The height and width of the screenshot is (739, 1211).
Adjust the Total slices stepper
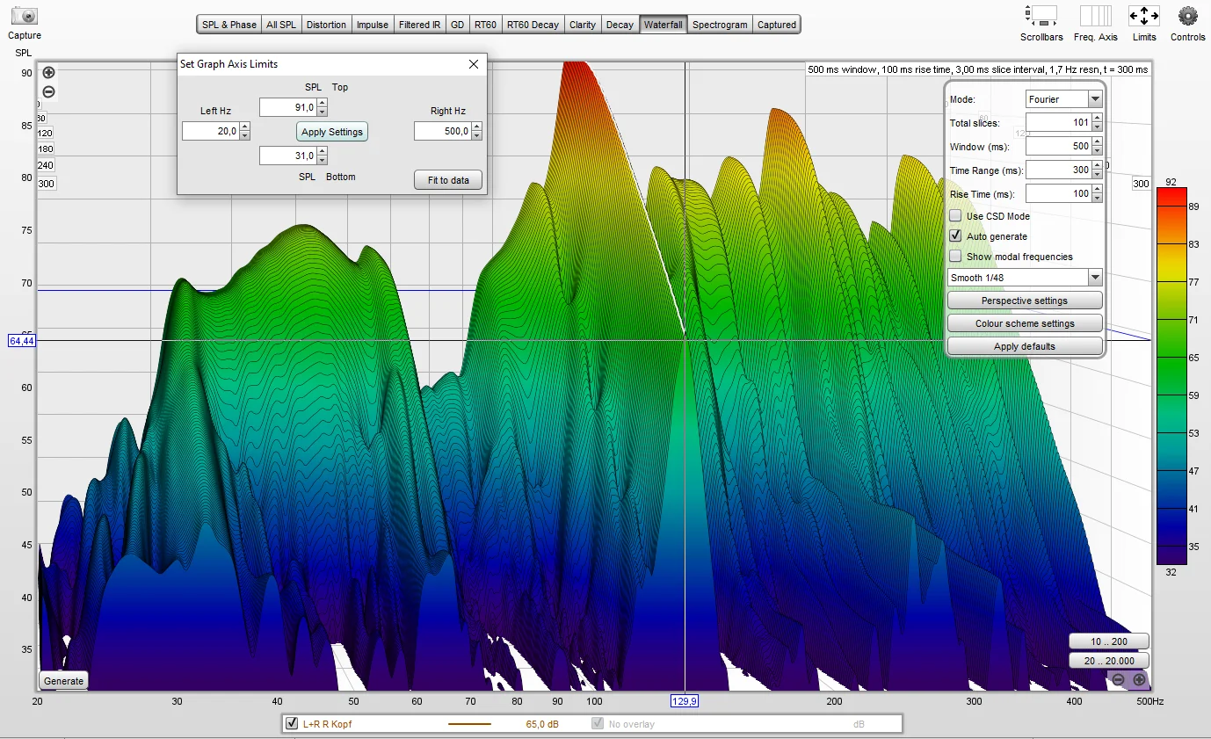coord(1097,122)
